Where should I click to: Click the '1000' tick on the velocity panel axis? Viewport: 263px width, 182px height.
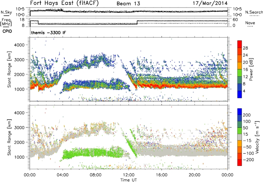coord(19,157)
